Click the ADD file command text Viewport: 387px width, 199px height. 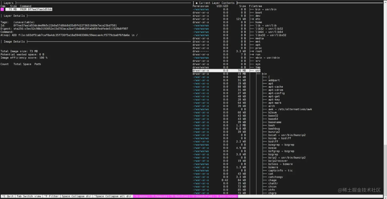69,35
